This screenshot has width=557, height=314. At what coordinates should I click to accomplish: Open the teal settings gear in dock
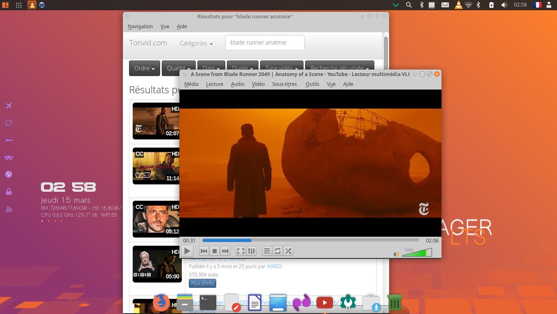[348, 303]
